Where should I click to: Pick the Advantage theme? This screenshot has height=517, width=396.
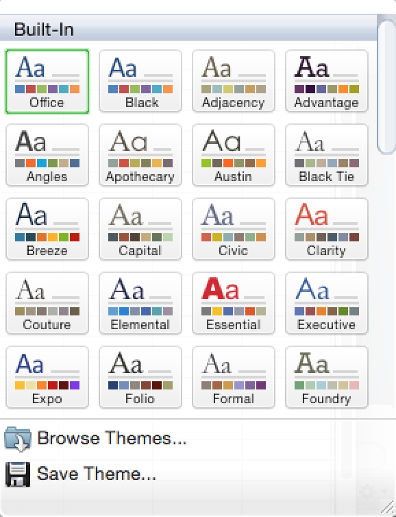[327, 81]
